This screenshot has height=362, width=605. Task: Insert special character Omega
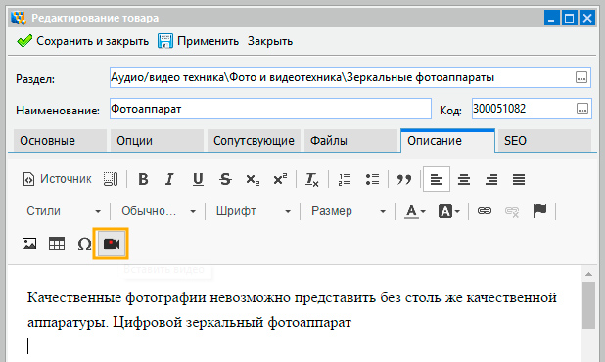pyautogui.click(x=84, y=244)
